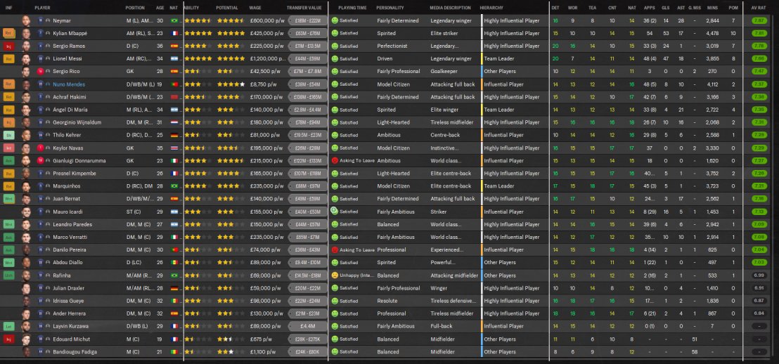Click the 6.99 average rating badge for Rafinha
Viewport: 779px width, 364px height.
(x=759, y=275)
